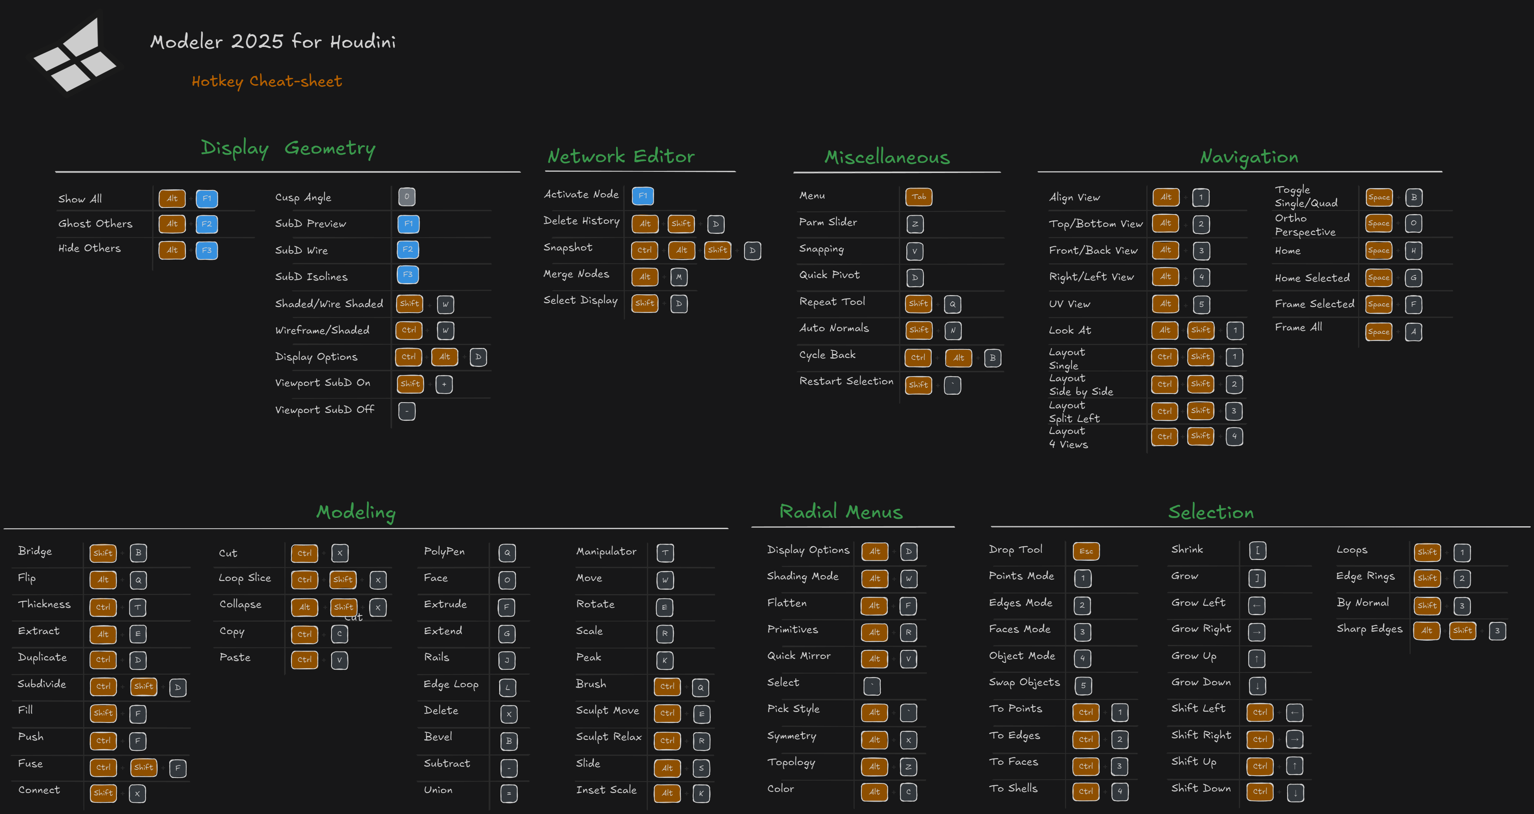Open the Display Options entry under Radial Menus
Screen dimensions: 1534x814
pyautogui.click(x=808, y=550)
